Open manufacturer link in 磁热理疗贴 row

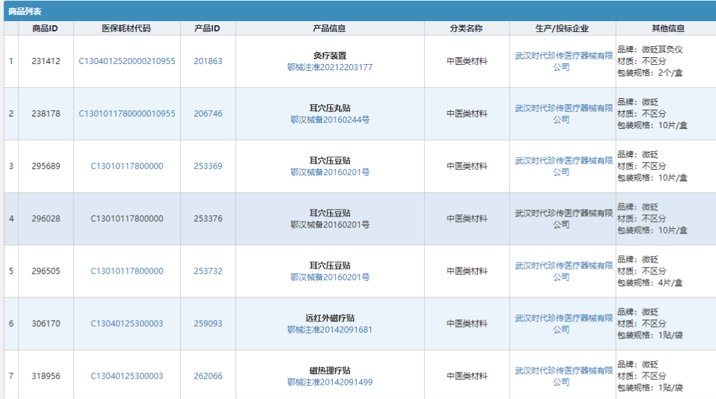click(564, 377)
